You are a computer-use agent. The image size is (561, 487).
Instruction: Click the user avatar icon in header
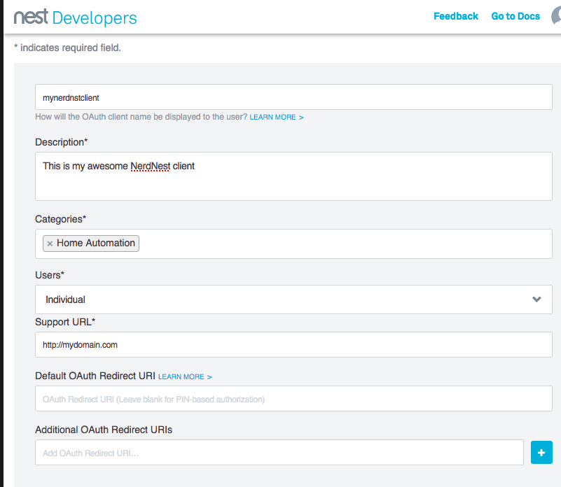coord(556,17)
